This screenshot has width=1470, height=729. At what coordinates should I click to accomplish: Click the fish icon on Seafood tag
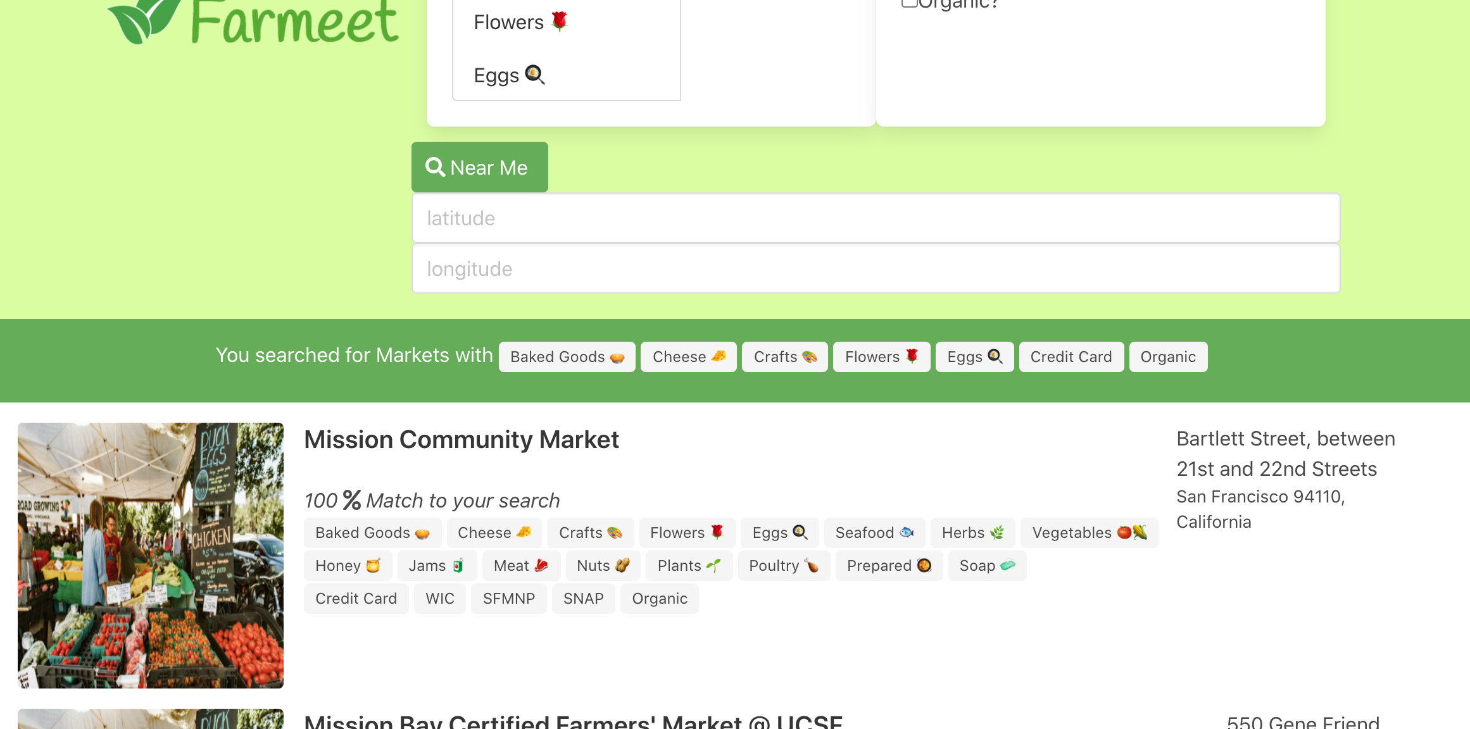[x=907, y=532]
